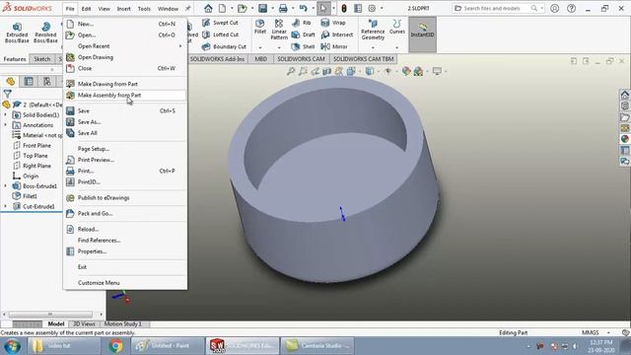Click the Home icon in title toolbar
This screenshot has height=355, width=631.
208,8
